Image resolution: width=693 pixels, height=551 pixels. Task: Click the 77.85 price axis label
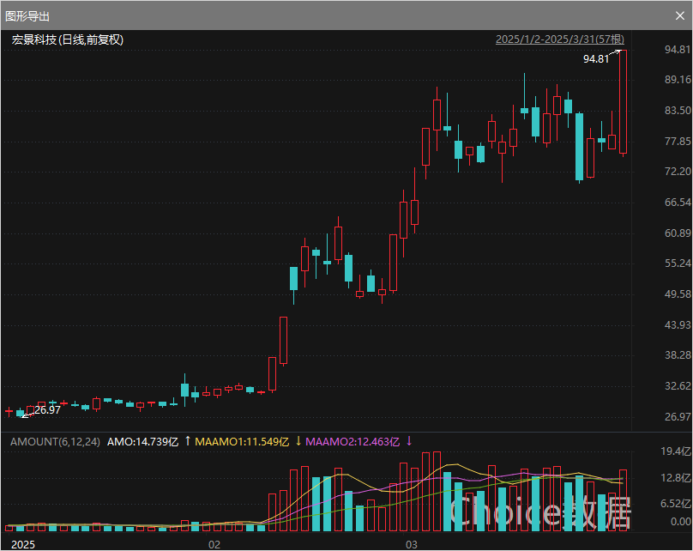[678, 141]
